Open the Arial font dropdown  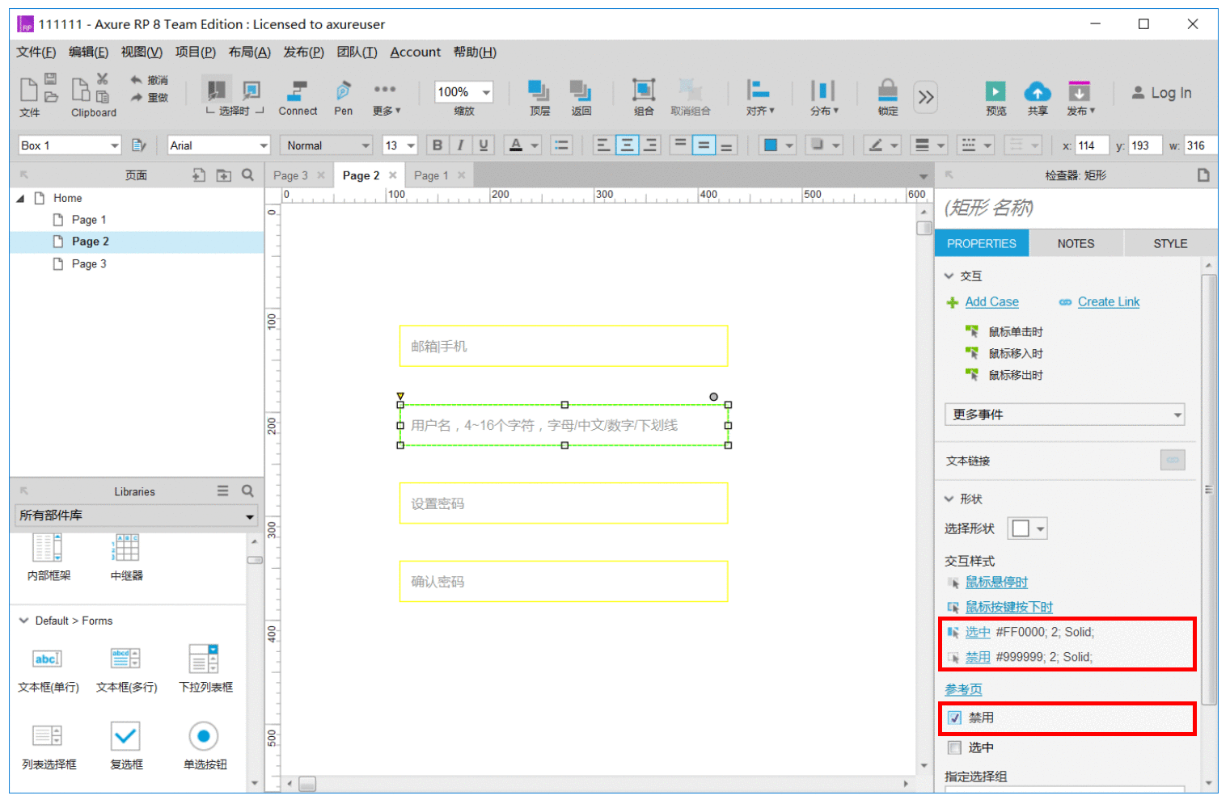click(264, 145)
